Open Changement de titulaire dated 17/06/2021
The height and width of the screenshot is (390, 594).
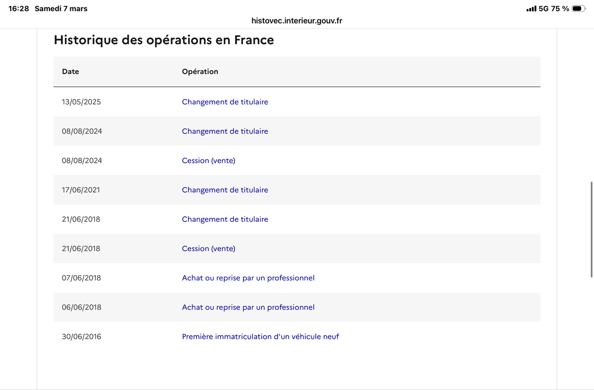[x=225, y=190]
